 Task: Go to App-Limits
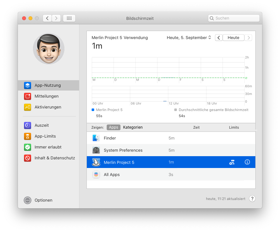coord(45,136)
